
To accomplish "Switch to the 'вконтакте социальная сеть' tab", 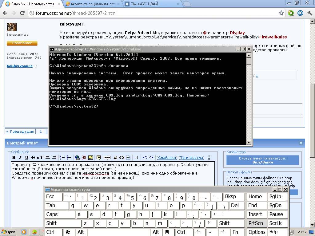I will (92, 4).
